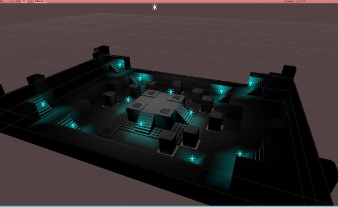Select light gizmo on far-corner staircase by tower
This screenshot has width=338, height=207.
coord(120,65)
